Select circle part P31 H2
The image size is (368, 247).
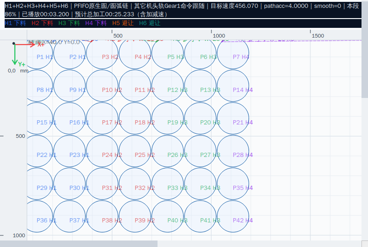102,184
